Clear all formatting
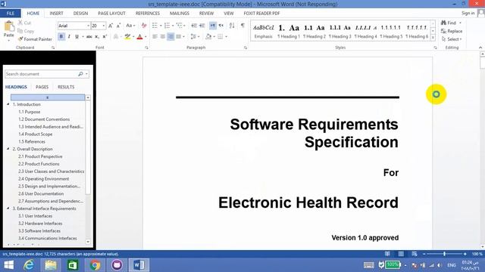 (144, 26)
